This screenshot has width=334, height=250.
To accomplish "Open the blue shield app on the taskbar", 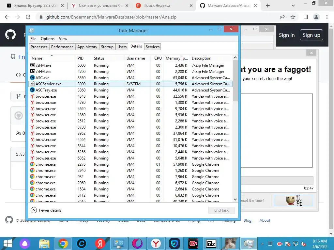I will point(174,243).
